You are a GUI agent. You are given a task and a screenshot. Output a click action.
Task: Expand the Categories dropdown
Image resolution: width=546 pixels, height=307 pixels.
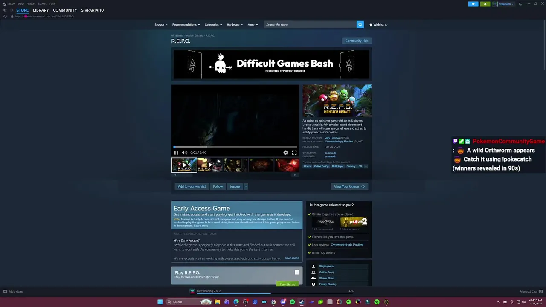coord(213,24)
